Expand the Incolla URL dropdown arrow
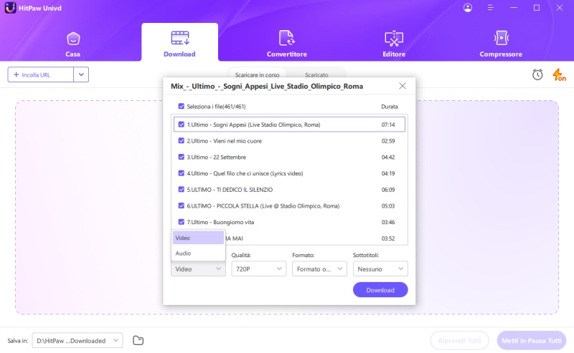Screen dimensions: 574x353 click(81, 74)
